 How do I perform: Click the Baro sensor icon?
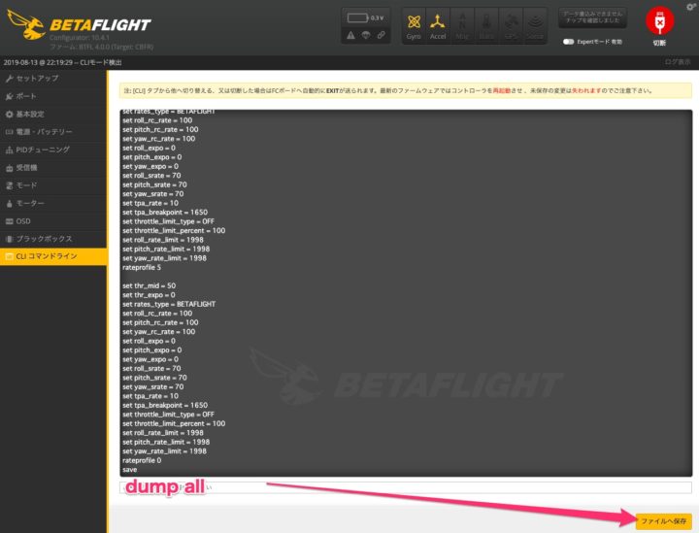tap(488, 24)
